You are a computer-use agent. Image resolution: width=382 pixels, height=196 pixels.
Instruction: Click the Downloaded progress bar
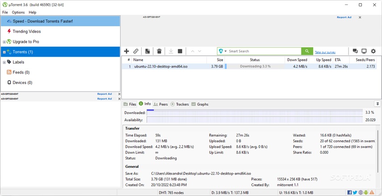[254, 113]
